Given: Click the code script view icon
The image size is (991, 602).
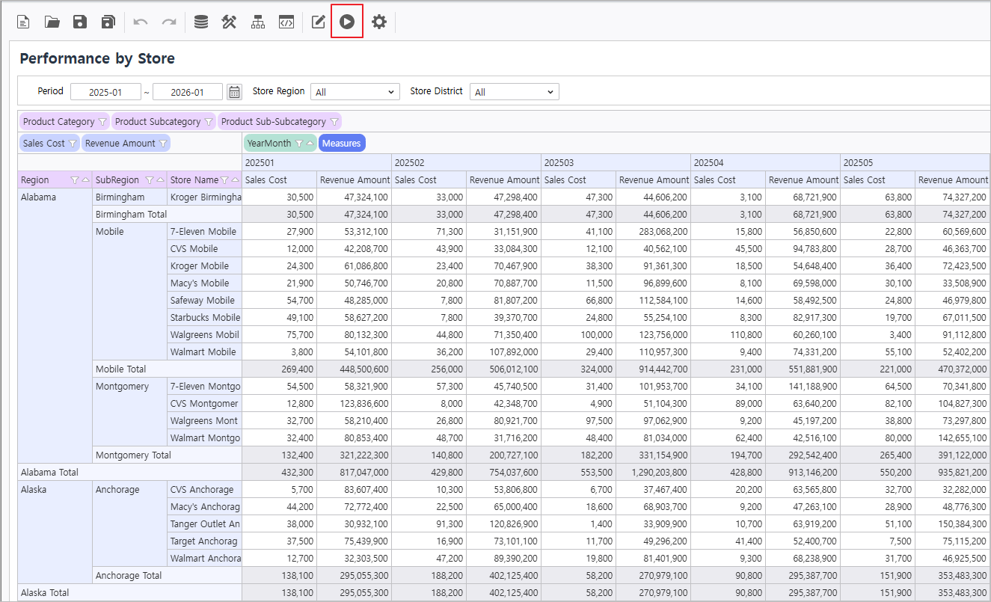Looking at the screenshot, I should tap(286, 22).
